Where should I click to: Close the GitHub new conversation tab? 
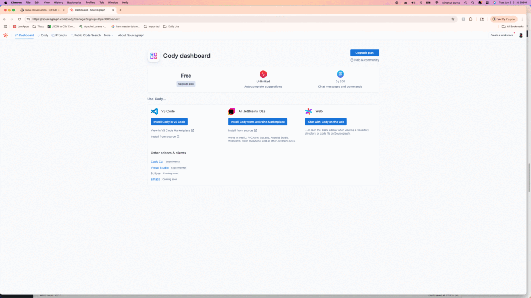point(63,10)
